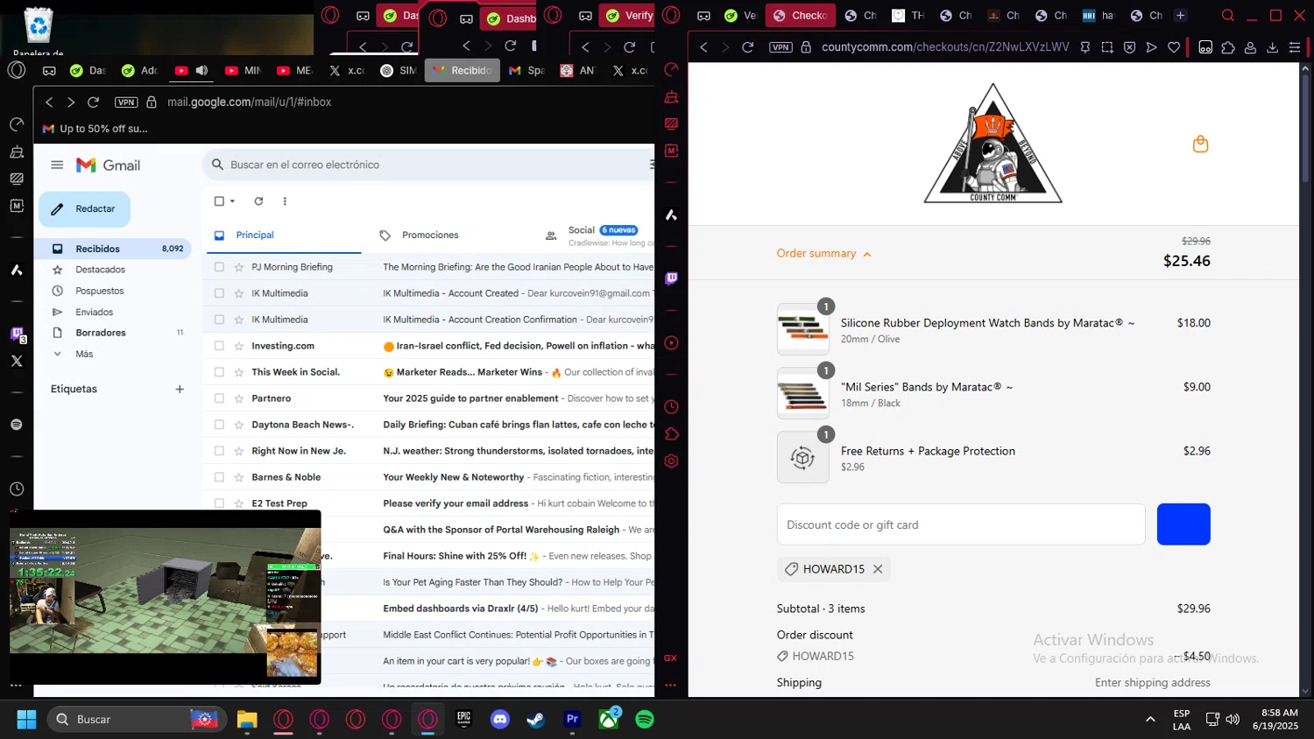Open Discord from the taskbar
Viewport: 1314px width, 739px height.
(500, 720)
